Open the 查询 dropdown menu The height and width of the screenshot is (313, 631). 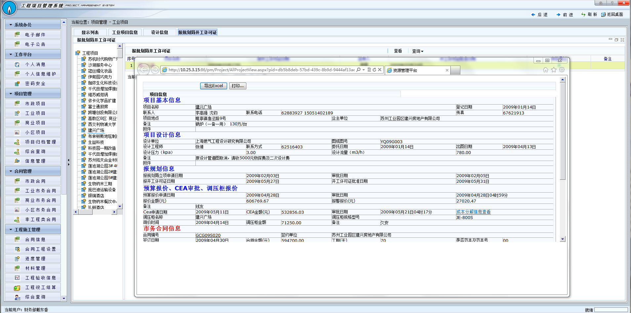pos(417,51)
